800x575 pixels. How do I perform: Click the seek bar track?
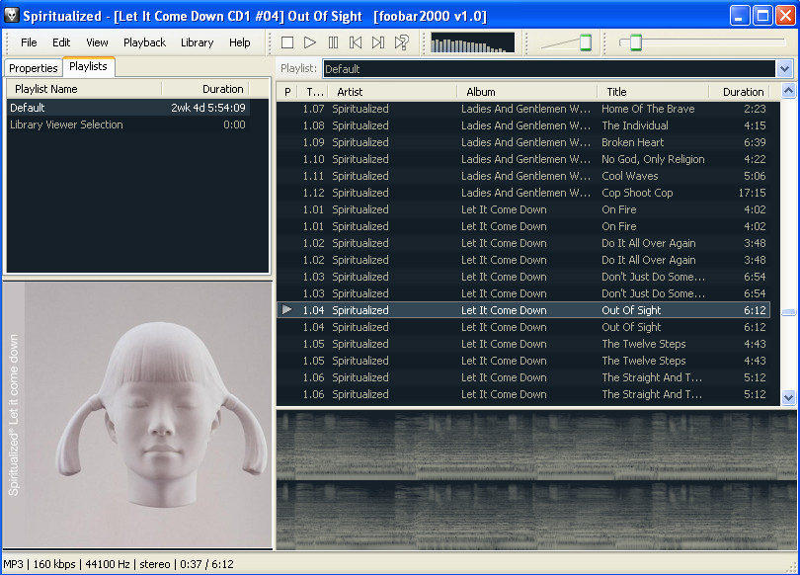(x=702, y=42)
